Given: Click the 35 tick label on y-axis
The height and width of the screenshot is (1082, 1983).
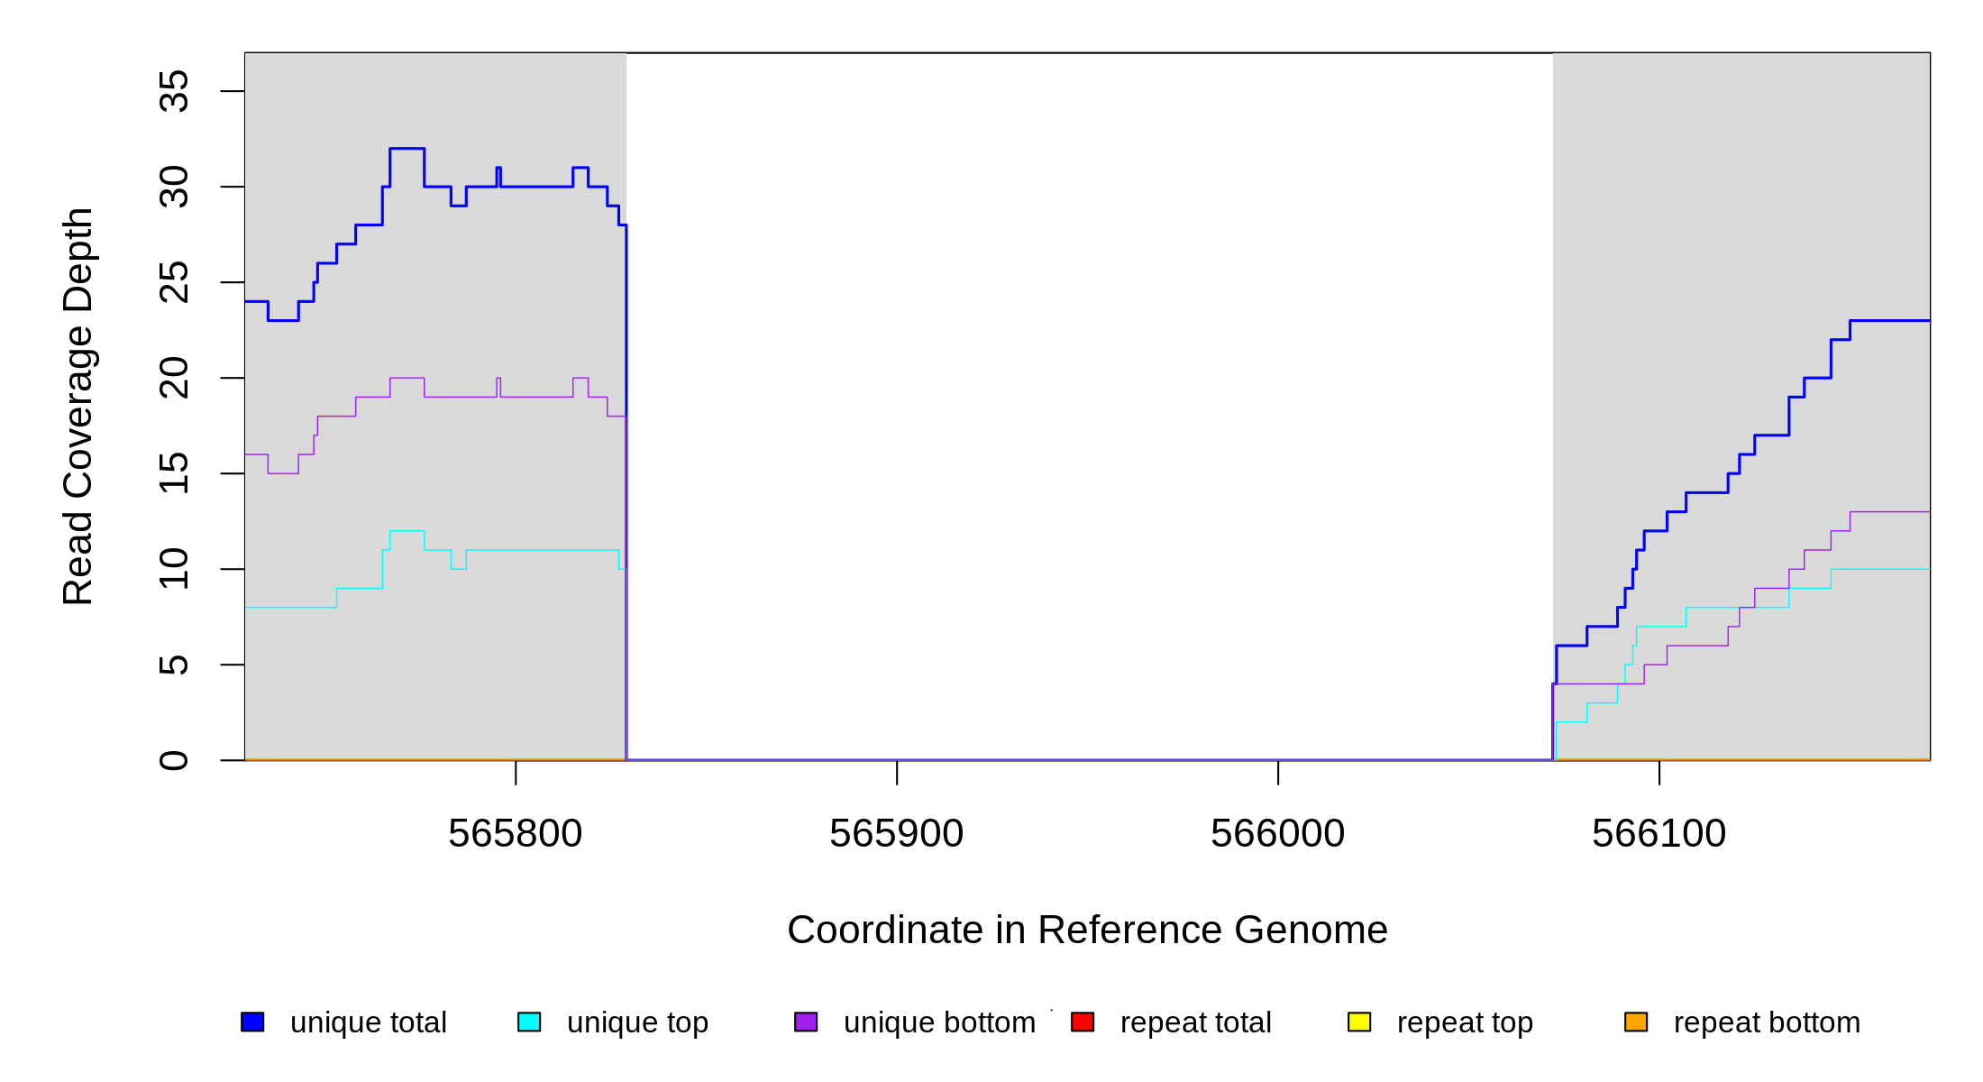Looking at the screenshot, I should pyautogui.click(x=174, y=91).
